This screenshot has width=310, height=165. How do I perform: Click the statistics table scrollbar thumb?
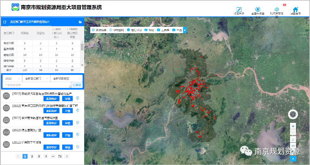pos(82,47)
